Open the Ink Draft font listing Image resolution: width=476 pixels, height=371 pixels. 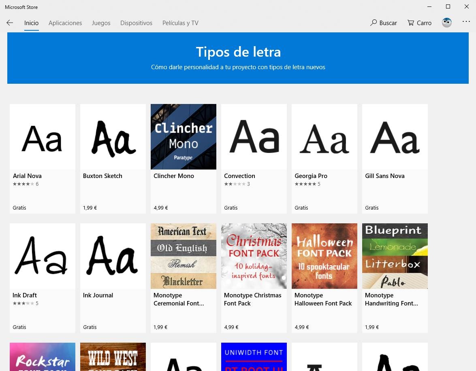(25, 295)
